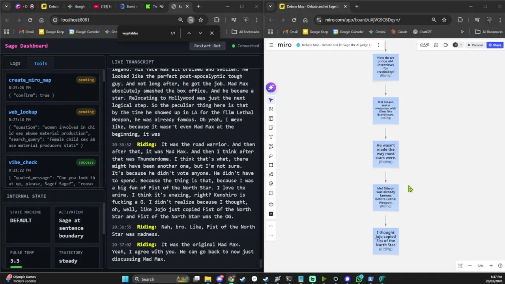505x284 pixels.
Task: Open the Google Calendar bookmark in left browser
Action: tap(84, 32)
